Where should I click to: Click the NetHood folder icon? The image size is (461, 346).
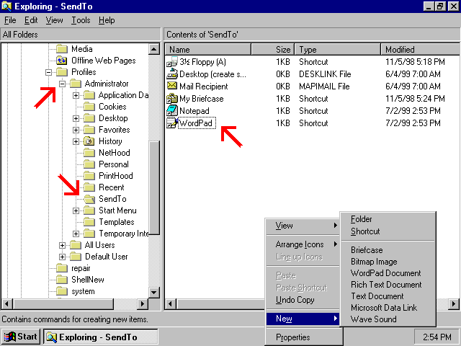click(89, 153)
